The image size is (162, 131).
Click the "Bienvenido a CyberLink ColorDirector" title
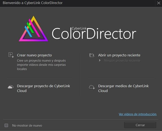33,3
